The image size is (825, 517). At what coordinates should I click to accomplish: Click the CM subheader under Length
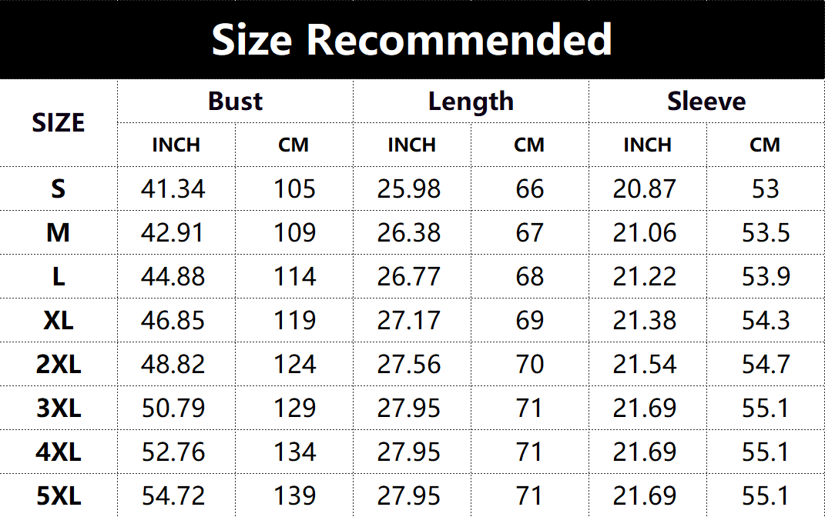click(x=529, y=145)
